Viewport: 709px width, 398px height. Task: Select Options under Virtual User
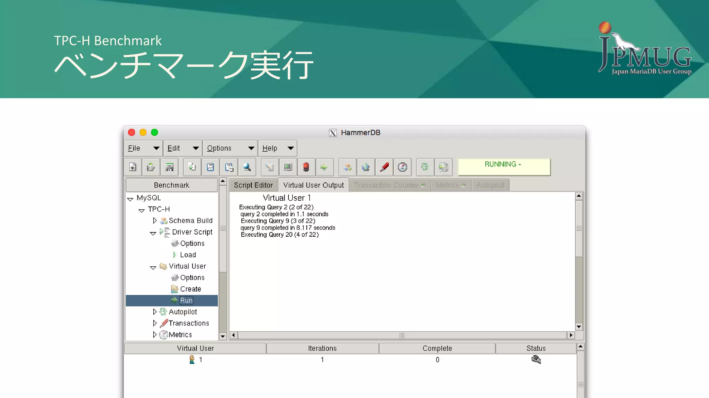(x=192, y=277)
